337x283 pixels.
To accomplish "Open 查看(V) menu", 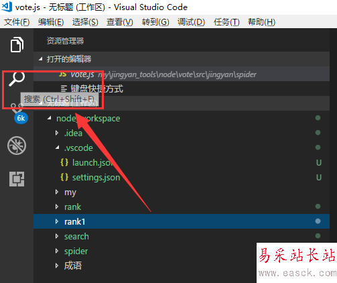I will pos(120,22).
